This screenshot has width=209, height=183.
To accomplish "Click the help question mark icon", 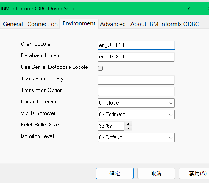I will [189, 9].
